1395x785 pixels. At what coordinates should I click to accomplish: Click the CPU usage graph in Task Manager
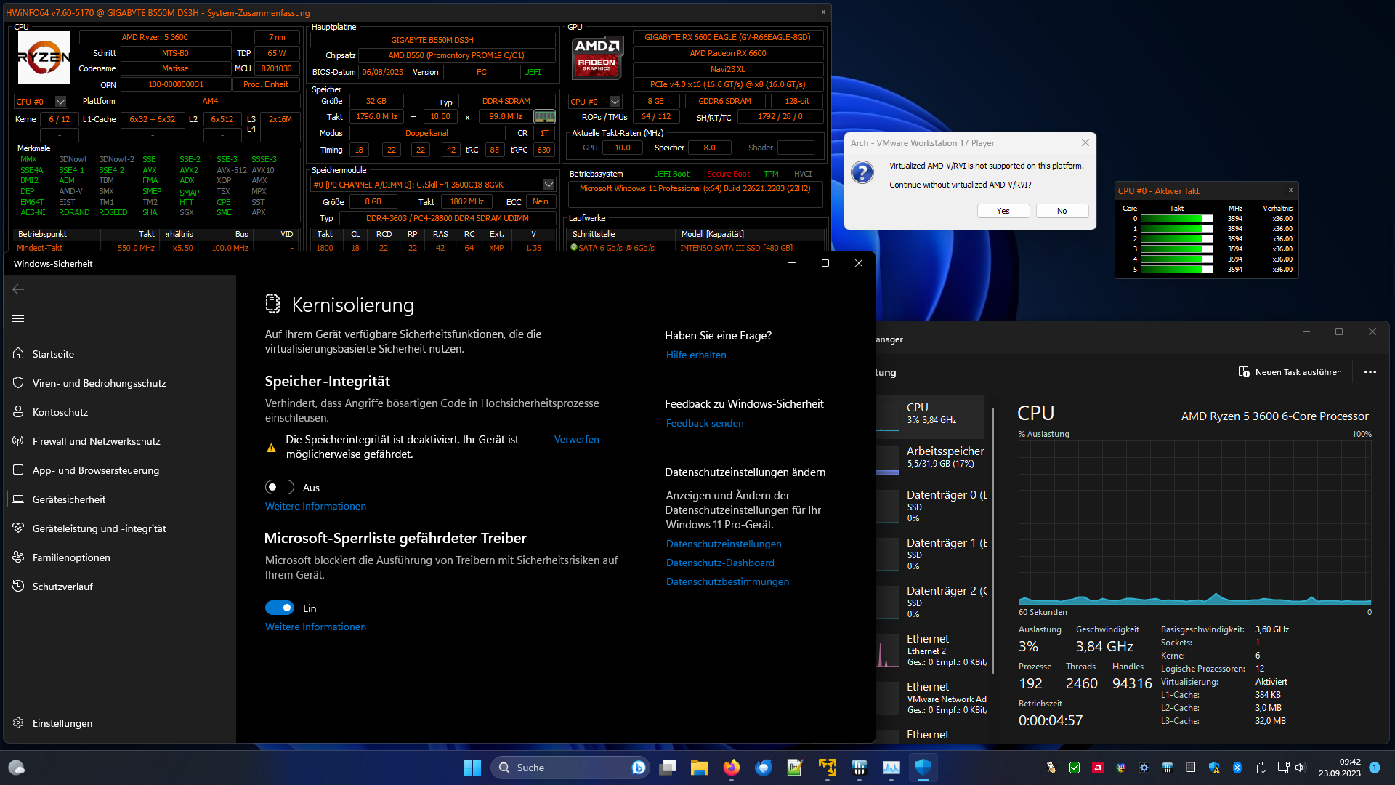1194,523
